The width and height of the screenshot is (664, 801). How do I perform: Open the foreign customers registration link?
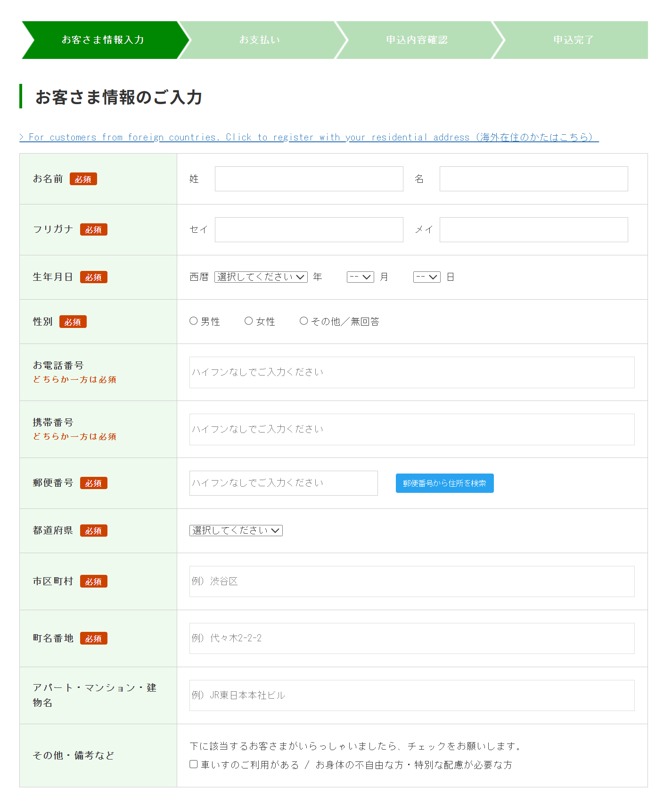coord(309,137)
